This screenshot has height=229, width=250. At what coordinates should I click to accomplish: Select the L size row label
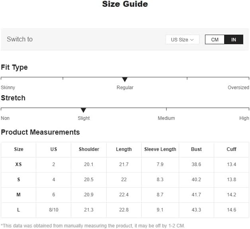[19, 210]
